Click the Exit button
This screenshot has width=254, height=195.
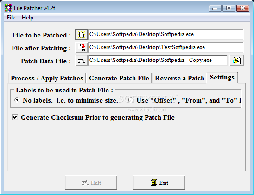pyautogui.click(x=159, y=183)
